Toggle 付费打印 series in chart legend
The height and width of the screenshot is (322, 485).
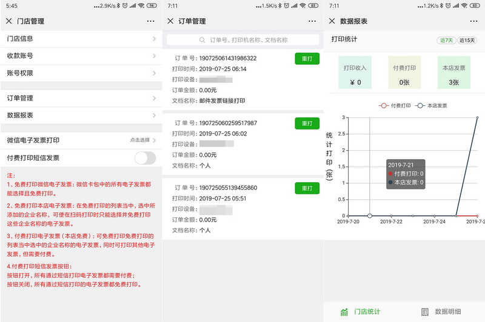tap(395, 105)
